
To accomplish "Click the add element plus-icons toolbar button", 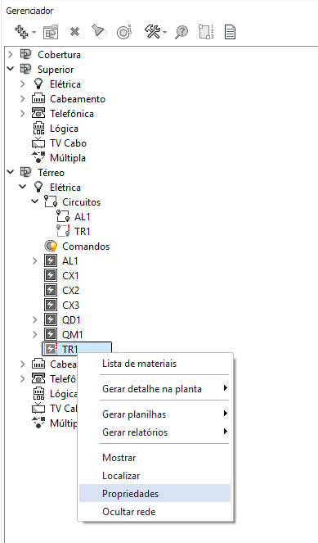I will click(21, 32).
